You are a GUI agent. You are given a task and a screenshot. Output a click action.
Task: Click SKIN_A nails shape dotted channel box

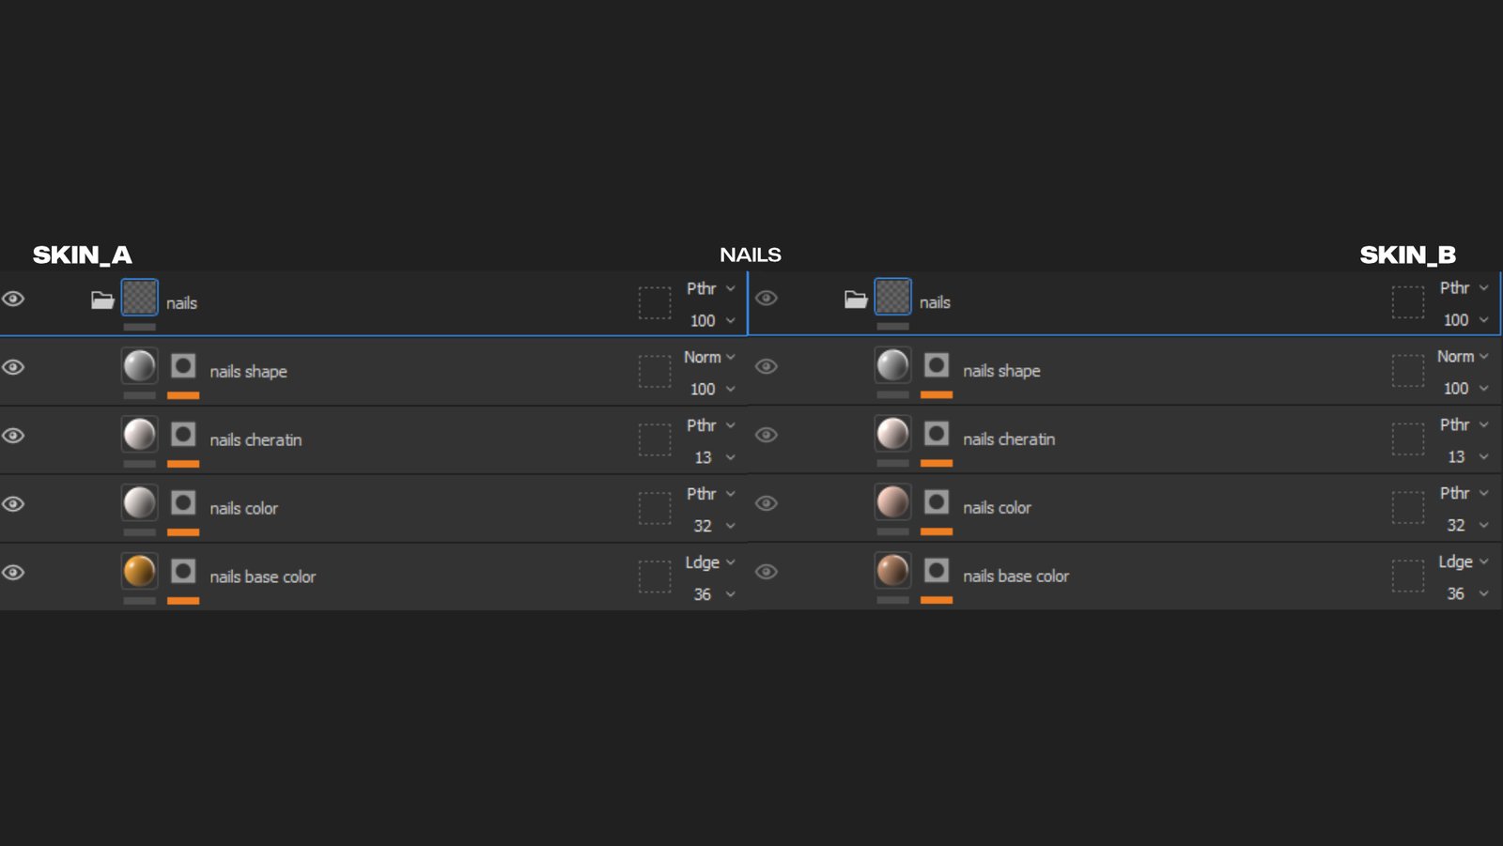point(655,372)
